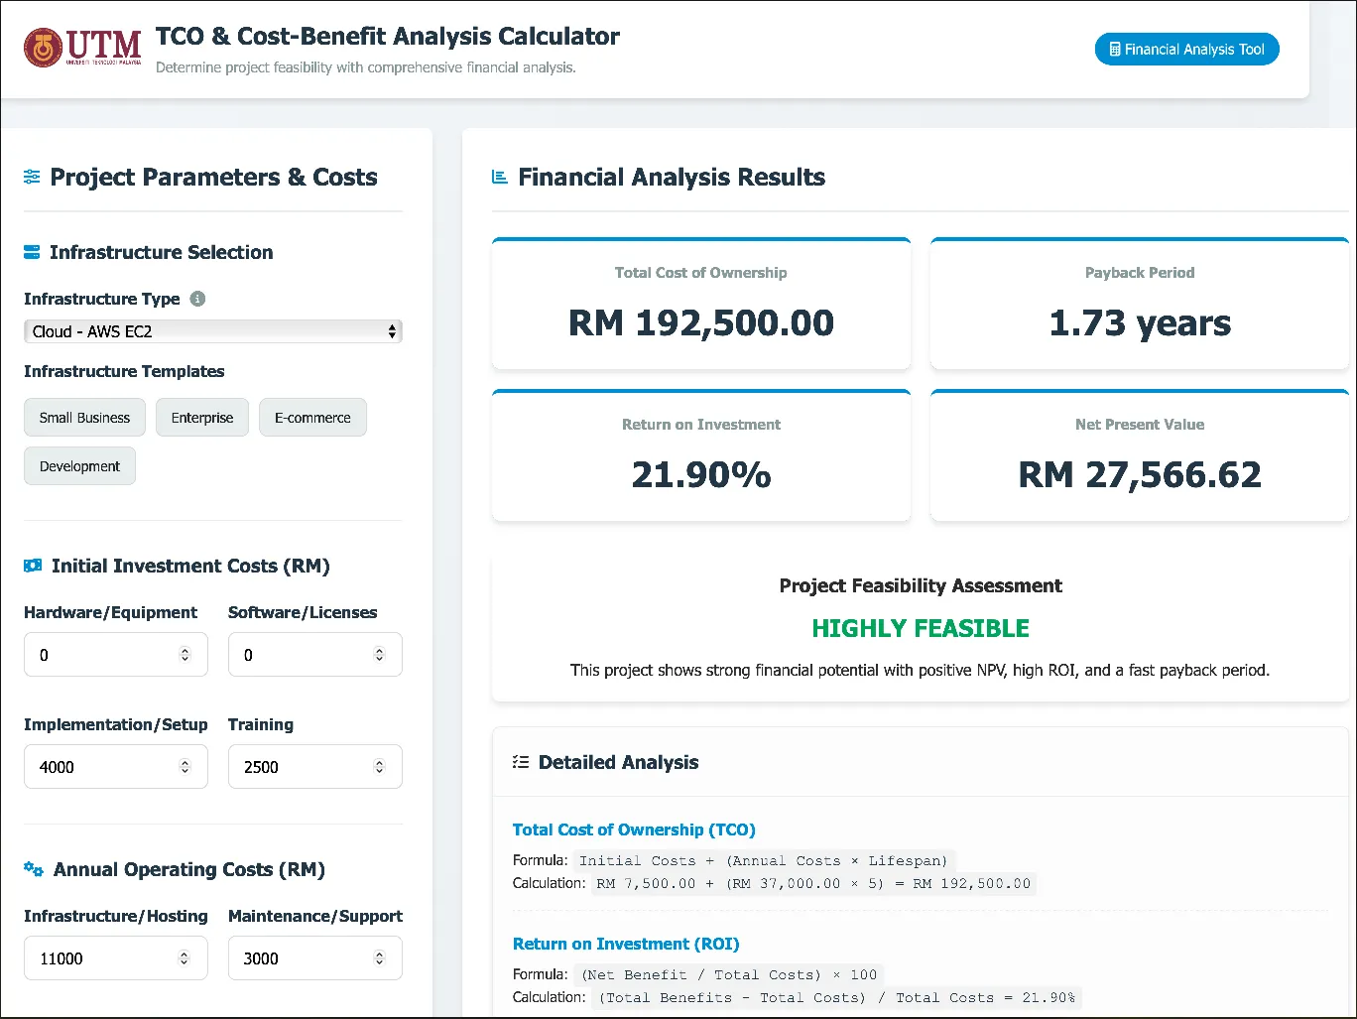Choose the Development template
The image size is (1357, 1019).
(x=79, y=466)
